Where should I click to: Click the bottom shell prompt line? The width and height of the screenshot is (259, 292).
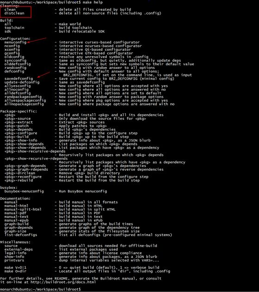(x=40, y=289)
